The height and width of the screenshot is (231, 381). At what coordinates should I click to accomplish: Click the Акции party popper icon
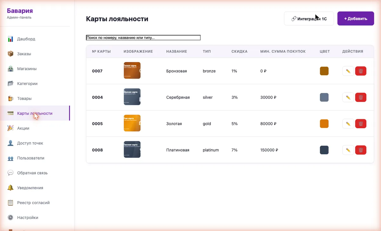(x=10, y=128)
